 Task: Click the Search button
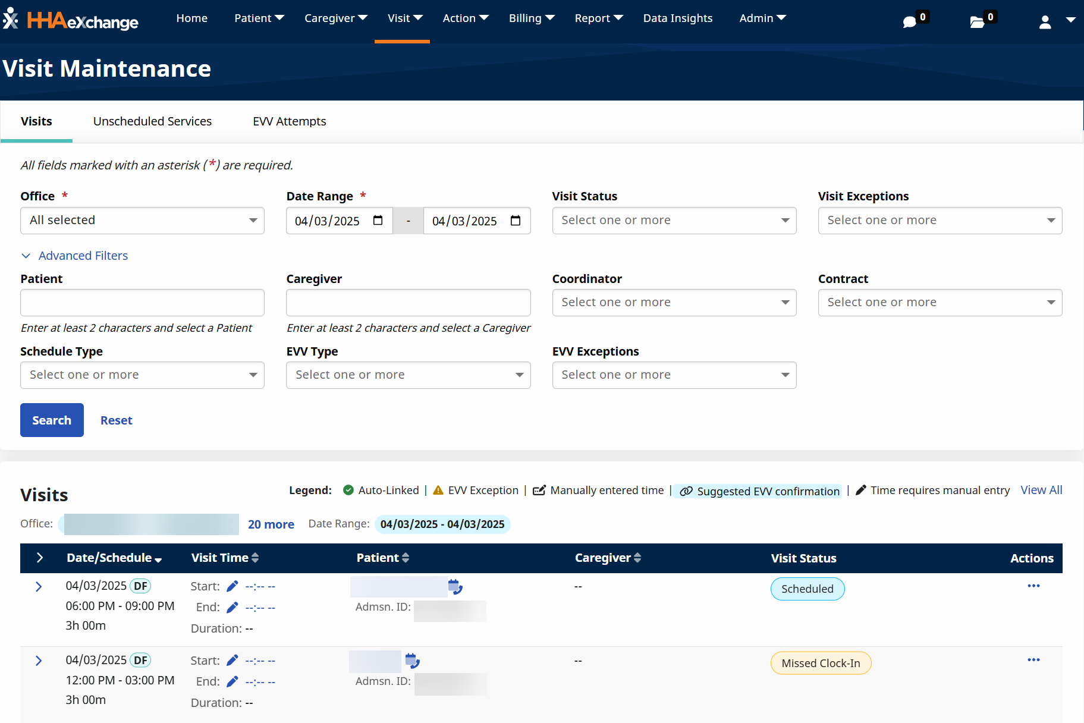point(52,420)
